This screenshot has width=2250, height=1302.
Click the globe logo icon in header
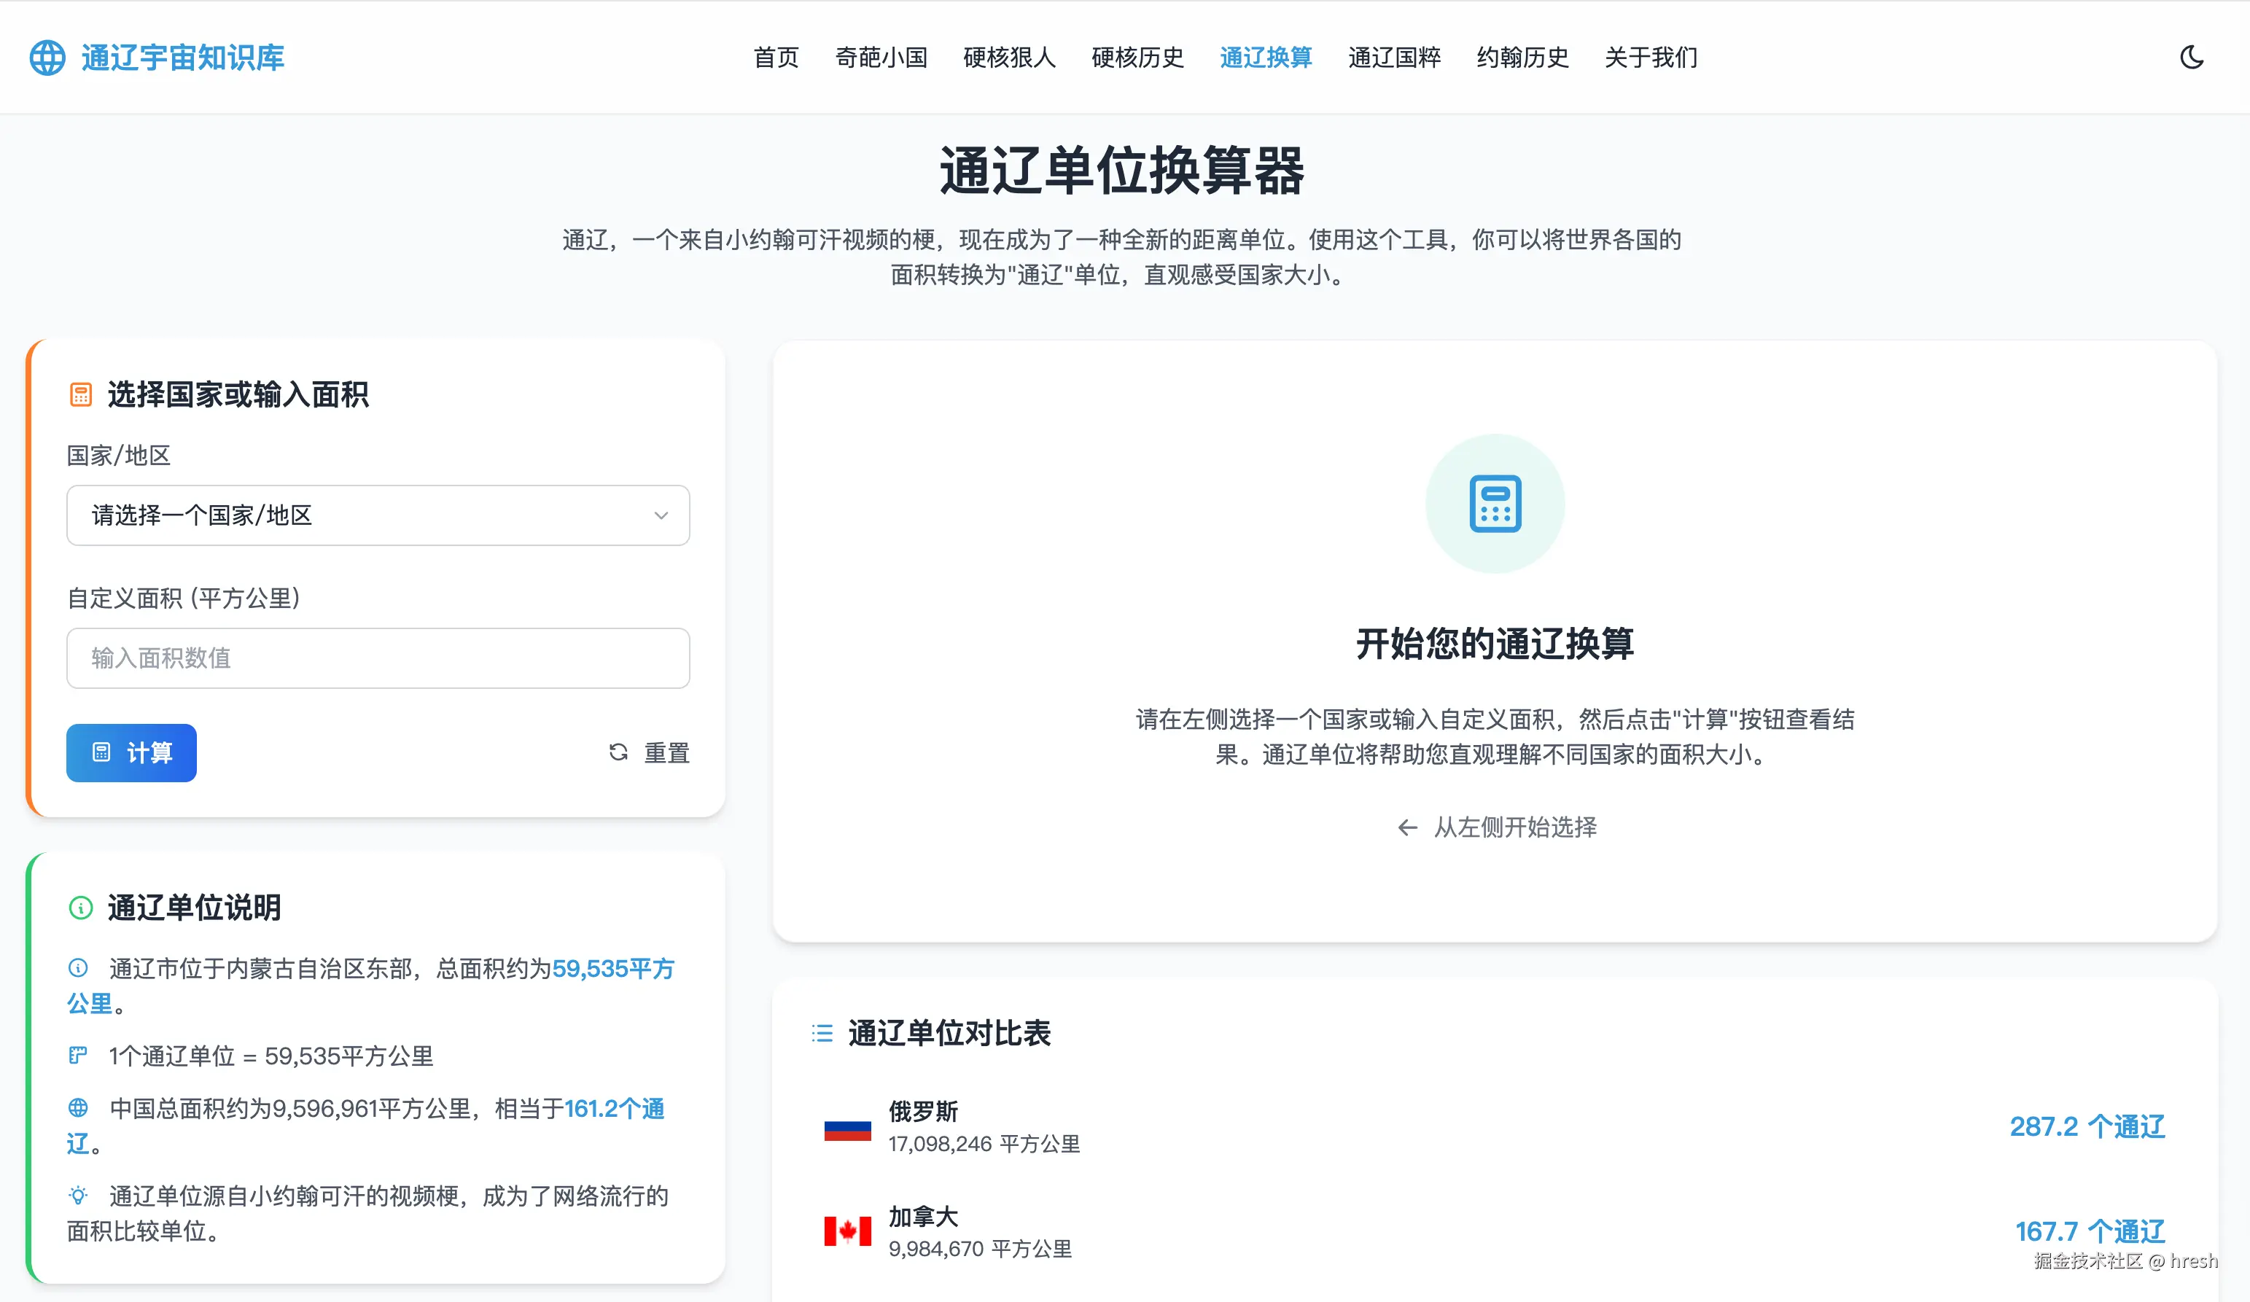pos(47,57)
